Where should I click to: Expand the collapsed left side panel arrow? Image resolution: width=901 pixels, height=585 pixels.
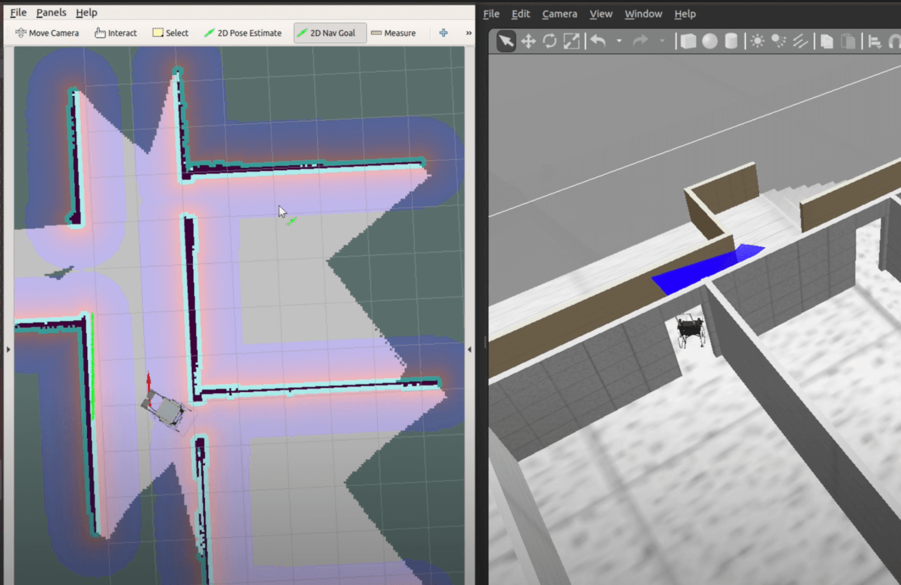pyautogui.click(x=8, y=349)
